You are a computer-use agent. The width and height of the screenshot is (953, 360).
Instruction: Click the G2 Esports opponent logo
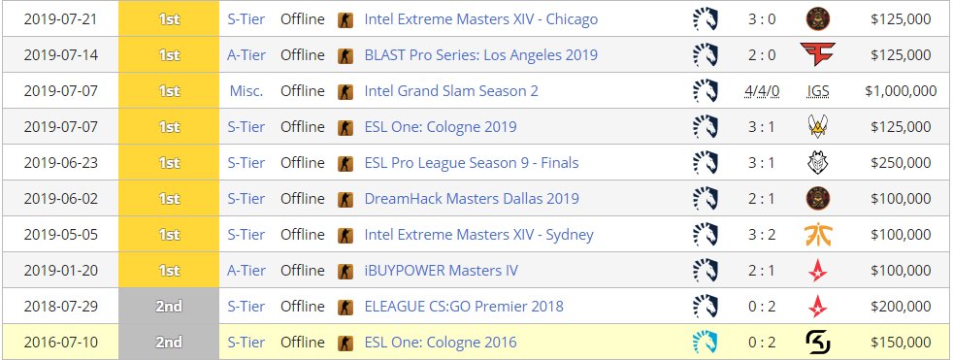click(x=817, y=162)
